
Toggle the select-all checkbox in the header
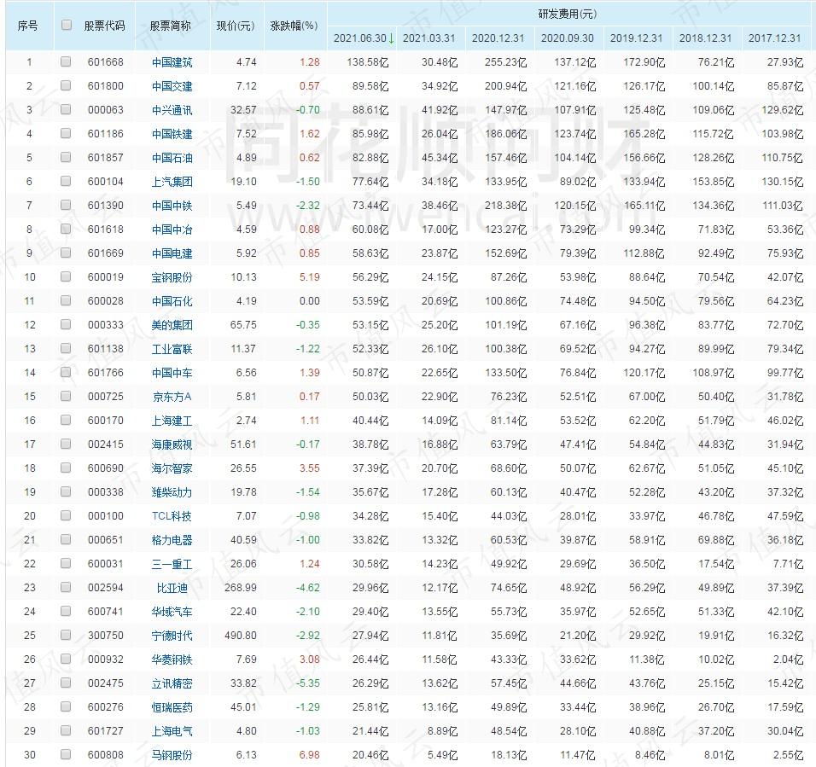(x=66, y=25)
